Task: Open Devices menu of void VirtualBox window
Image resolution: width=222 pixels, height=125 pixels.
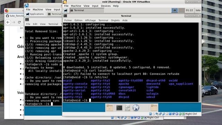Action: pyautogui.click(x=106, y=6)
